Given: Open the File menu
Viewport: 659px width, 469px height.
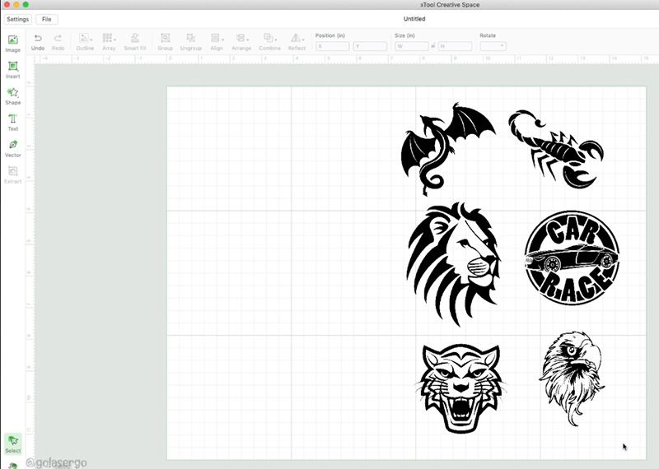Looking at the screenshot, I should (x=46, y=19).
